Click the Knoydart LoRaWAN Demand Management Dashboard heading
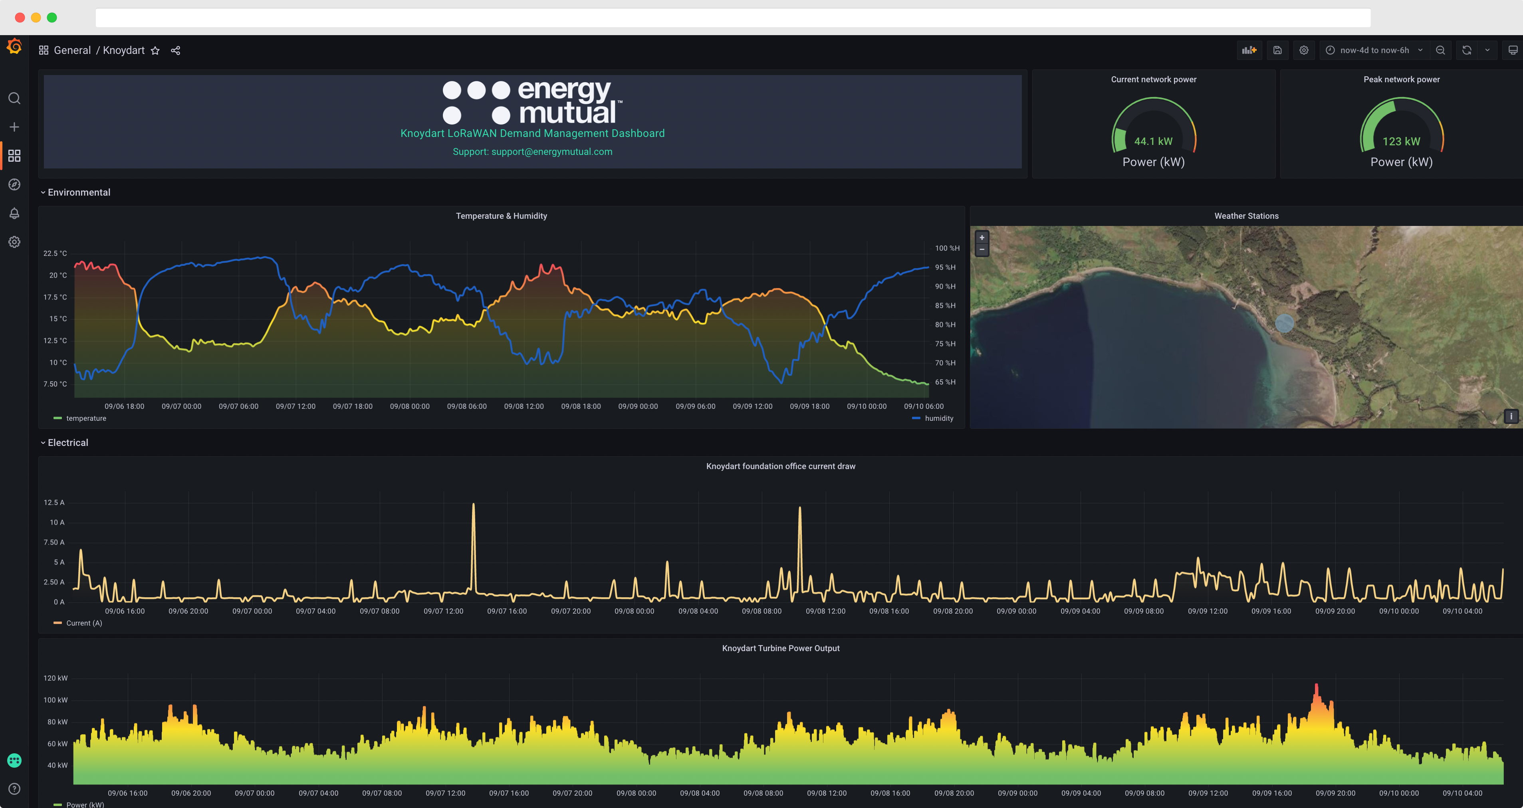This screenshot has height=808, width=1523. (533, 134)
